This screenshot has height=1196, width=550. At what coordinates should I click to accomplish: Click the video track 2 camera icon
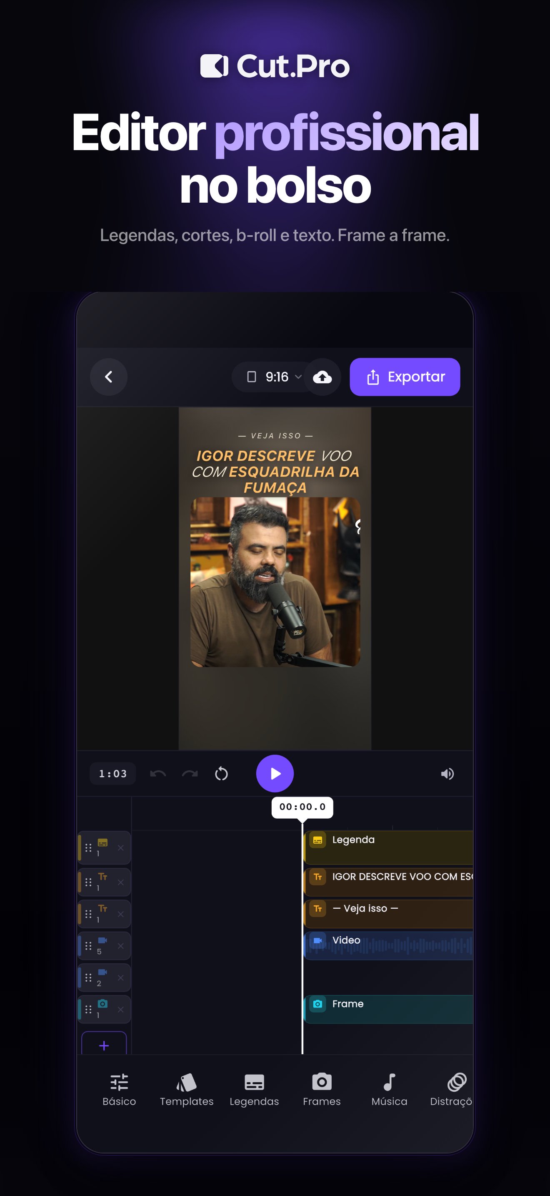tap(102, 972)
